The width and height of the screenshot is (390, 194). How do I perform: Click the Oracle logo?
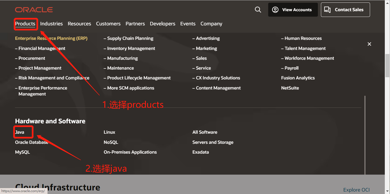tap(34, 10)
